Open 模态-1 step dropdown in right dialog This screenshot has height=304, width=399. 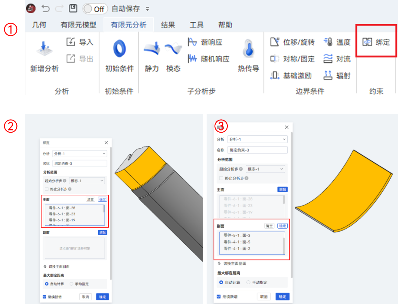(x=265, y=169)
